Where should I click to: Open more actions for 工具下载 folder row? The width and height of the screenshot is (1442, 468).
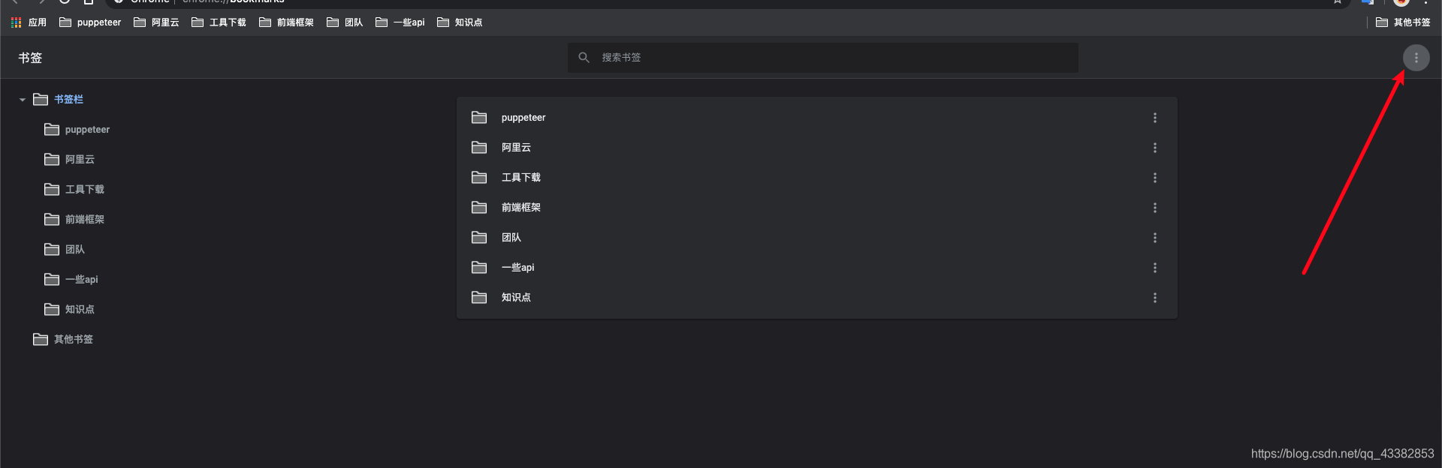1155,178
